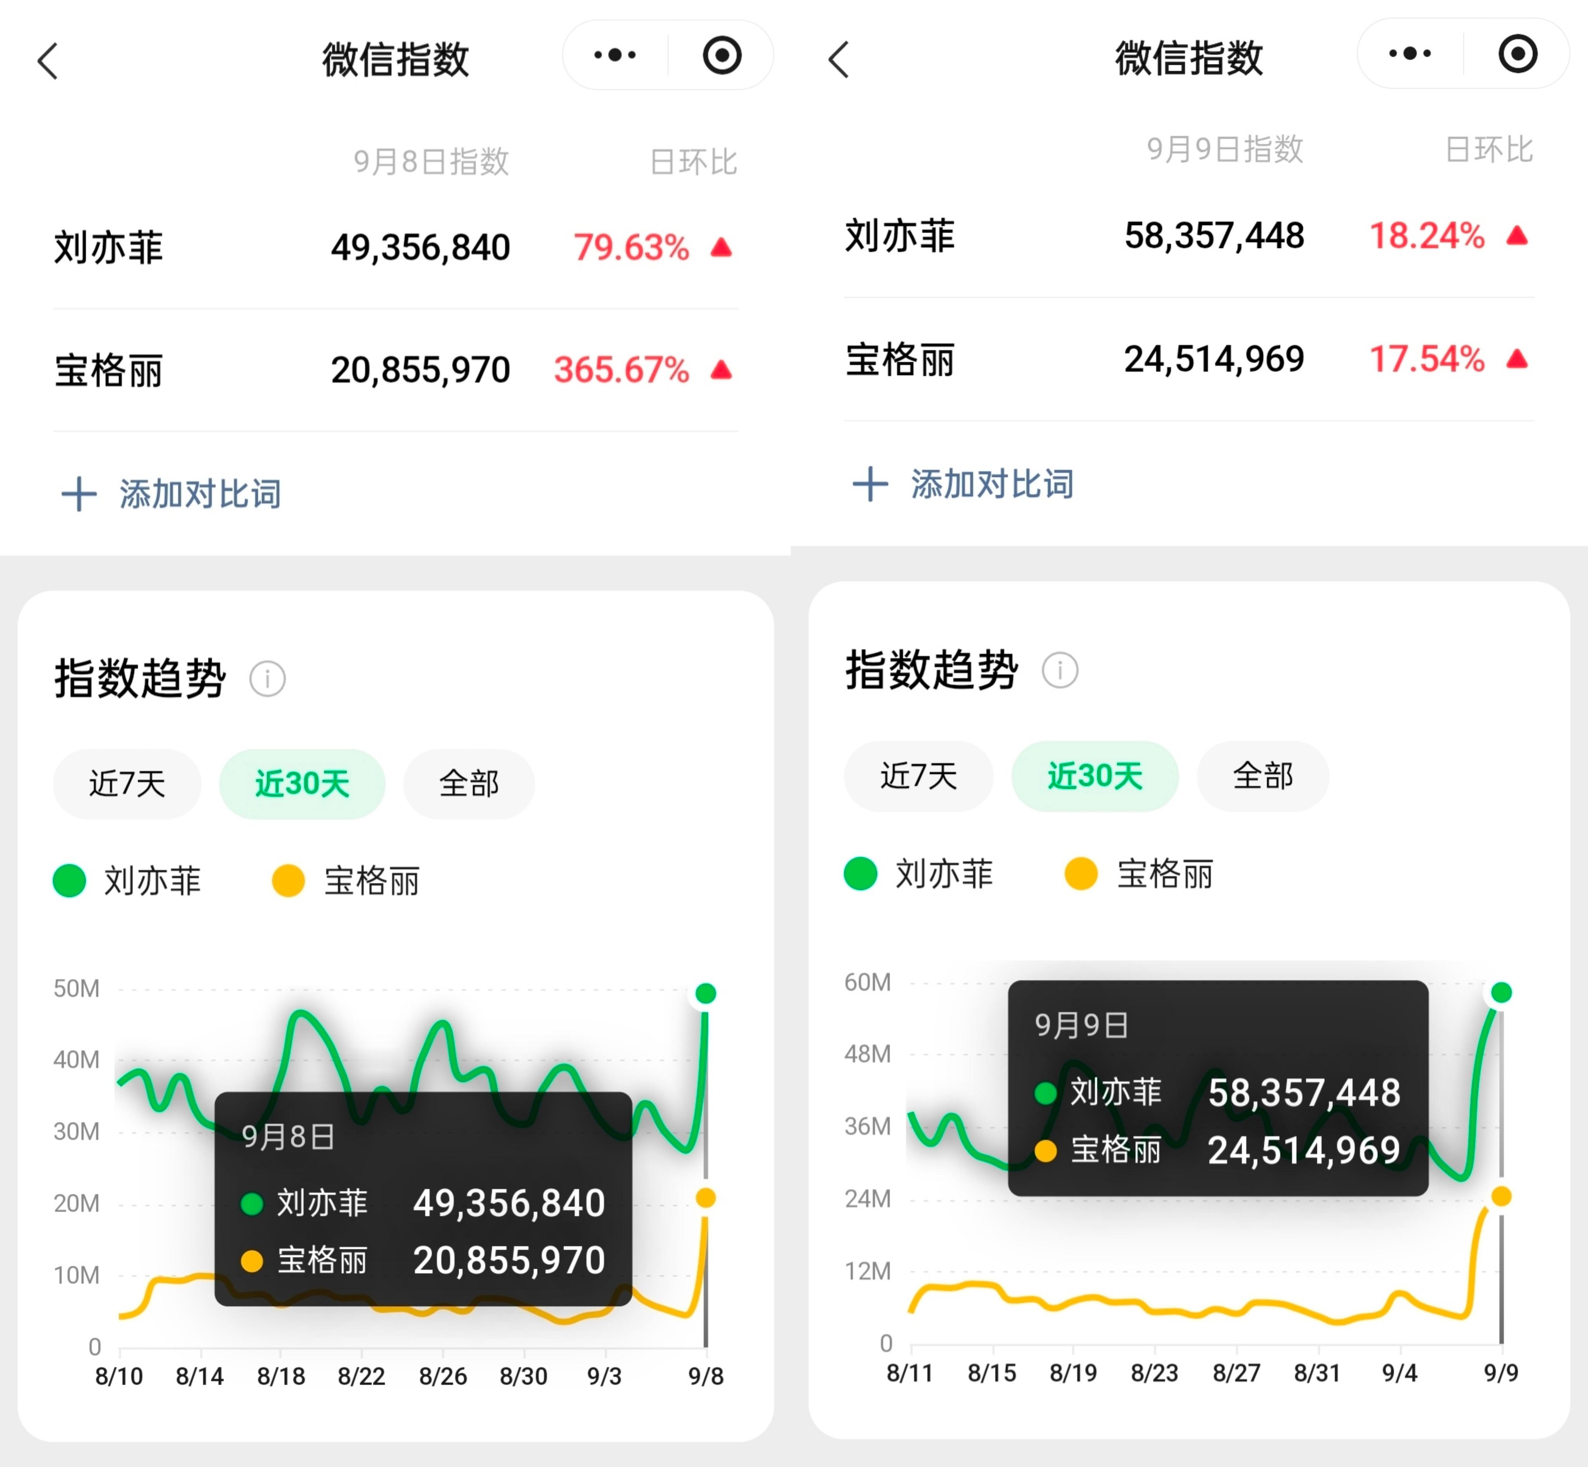Toggle 刘亦菲 green legend in right chart

click(x=919, y=873)
